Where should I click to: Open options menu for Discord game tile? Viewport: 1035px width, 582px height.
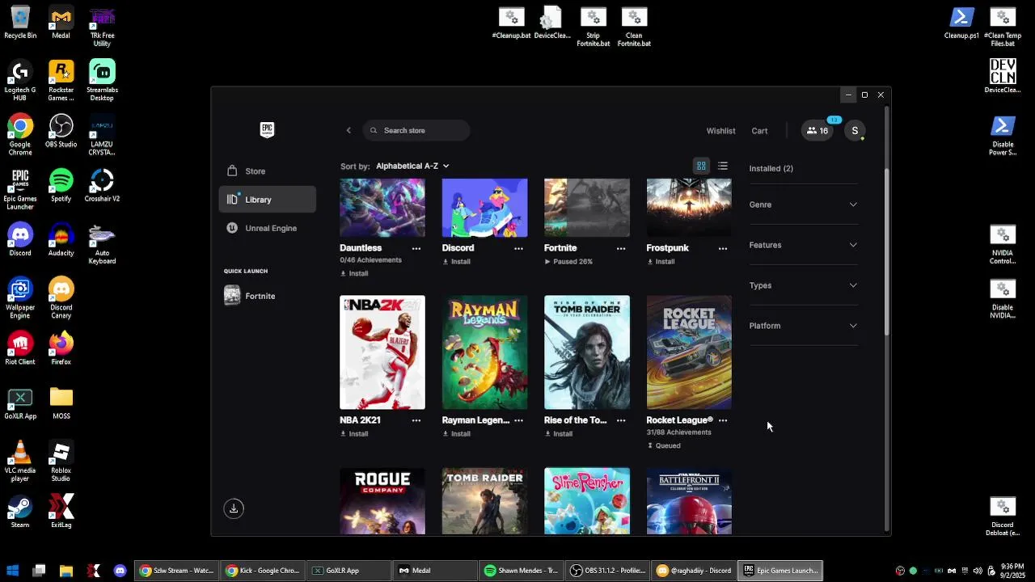(x=518, y=248)
